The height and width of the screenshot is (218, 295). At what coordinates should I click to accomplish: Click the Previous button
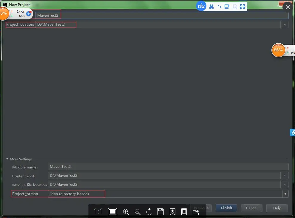201,208
